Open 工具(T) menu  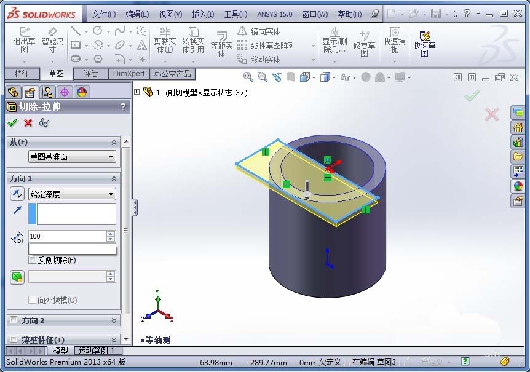point(235,14)
